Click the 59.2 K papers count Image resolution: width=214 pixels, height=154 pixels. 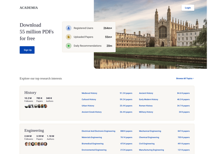tap(126, 99)
